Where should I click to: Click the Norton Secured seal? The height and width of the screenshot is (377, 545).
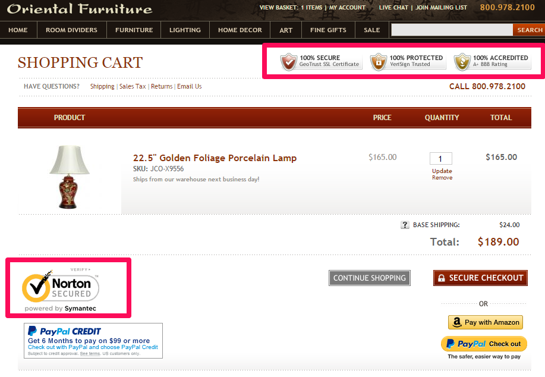coord(61,289)
